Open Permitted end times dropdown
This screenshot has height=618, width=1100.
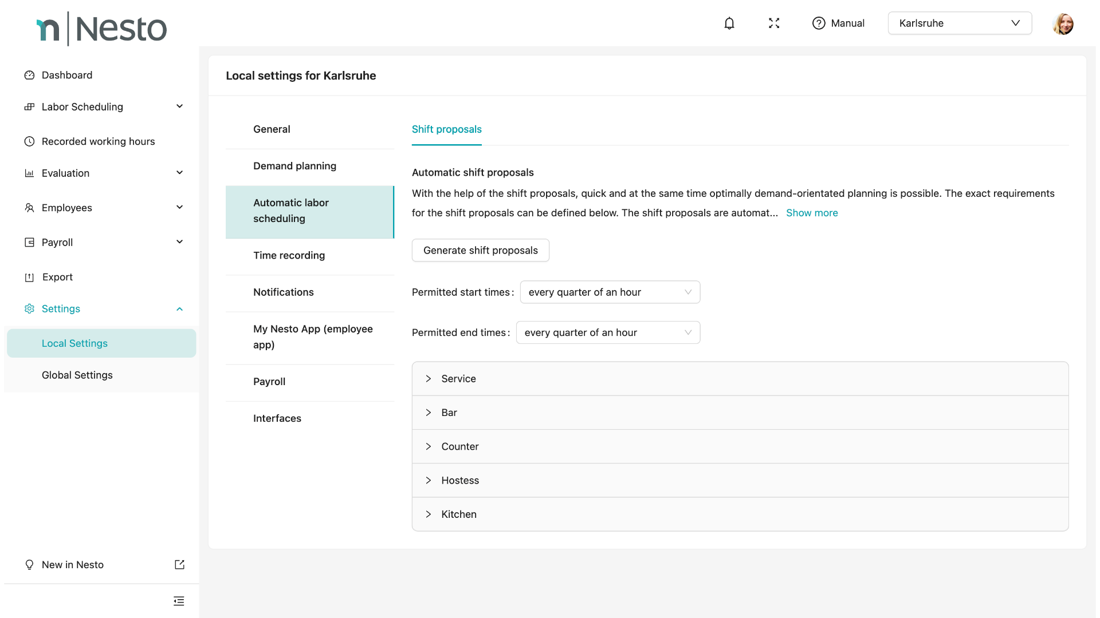607,332
